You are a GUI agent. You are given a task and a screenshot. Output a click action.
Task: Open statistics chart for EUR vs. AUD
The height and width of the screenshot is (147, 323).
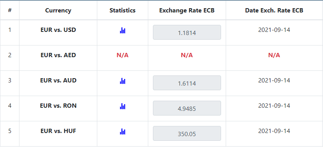click(123, 81)
